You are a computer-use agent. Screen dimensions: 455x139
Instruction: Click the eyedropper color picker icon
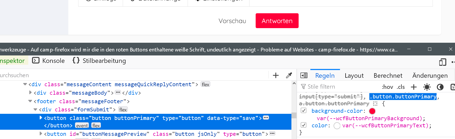point(289,75)
